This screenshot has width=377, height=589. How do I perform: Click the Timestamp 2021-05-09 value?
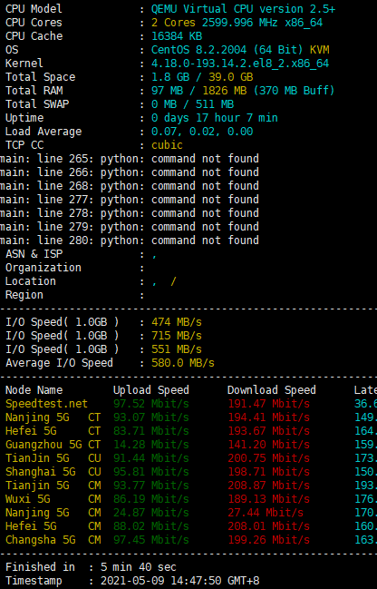coord(179,581)
